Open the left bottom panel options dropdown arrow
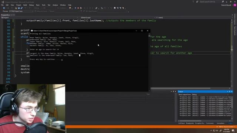The width and height of the screenshot is (237, 133). [171, 91]
